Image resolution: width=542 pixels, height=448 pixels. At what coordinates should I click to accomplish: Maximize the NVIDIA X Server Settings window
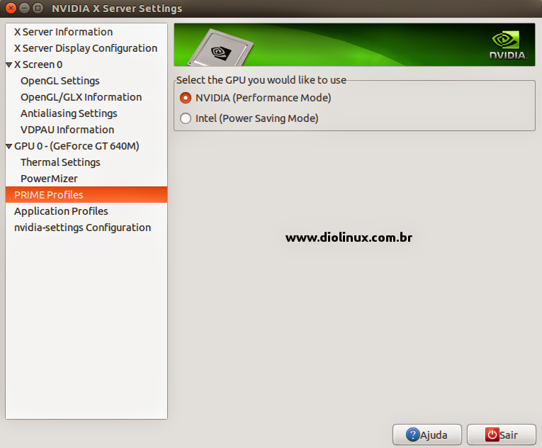coord(38,8)
